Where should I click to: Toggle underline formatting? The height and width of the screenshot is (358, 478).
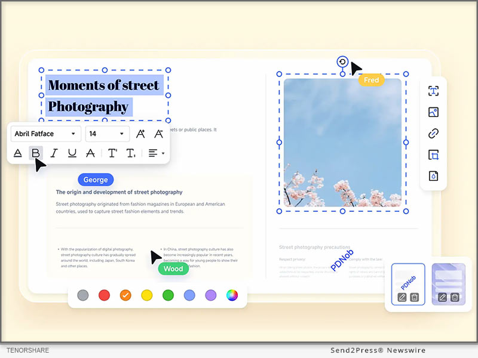coord(72,153)
